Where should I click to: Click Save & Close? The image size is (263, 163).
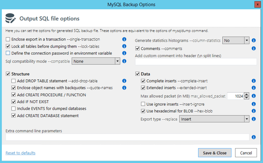coord(214,152)
